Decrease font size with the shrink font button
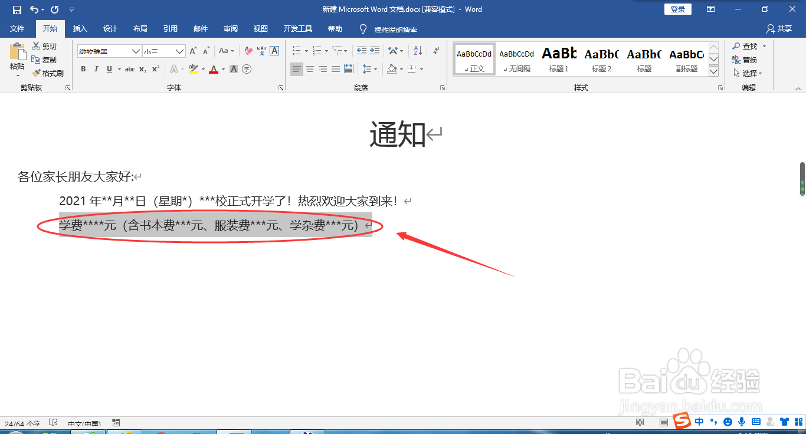 coord(206,51)
